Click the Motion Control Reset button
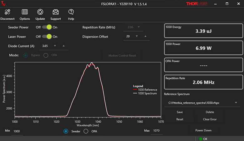Image resolution: width=244 pixels, height=141 pixels. click(122, 56)
